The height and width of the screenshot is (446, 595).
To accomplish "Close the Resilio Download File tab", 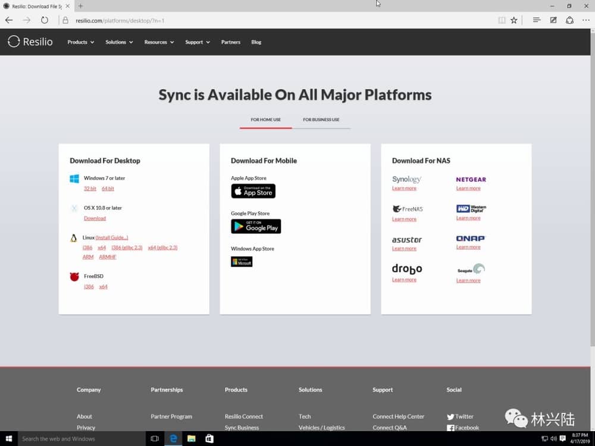I will pyautogui.click(x=68, y=6).
